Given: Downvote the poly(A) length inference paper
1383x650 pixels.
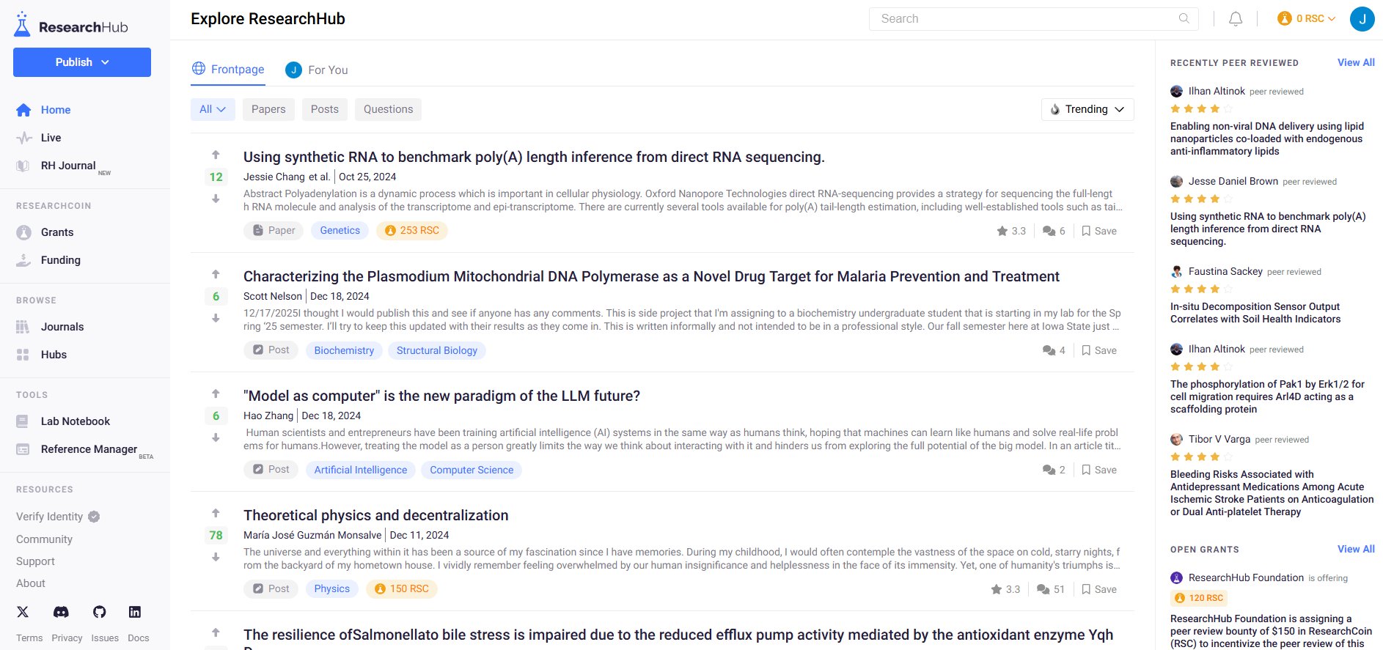Looking at the screenshot, I should (x=216, y=199).
